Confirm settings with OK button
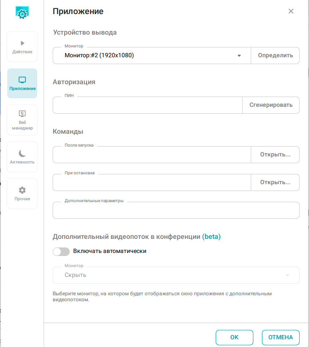 [234, 338]
